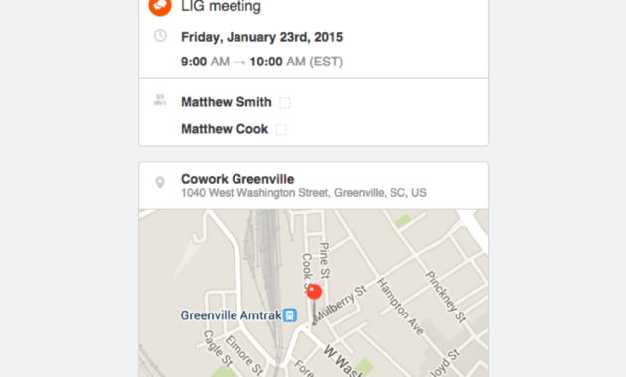Click the attendees people icon
The image size is (626, 377).
[160, 100]
